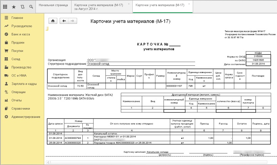Click the yellow bracket marker under toolbar

47,28
